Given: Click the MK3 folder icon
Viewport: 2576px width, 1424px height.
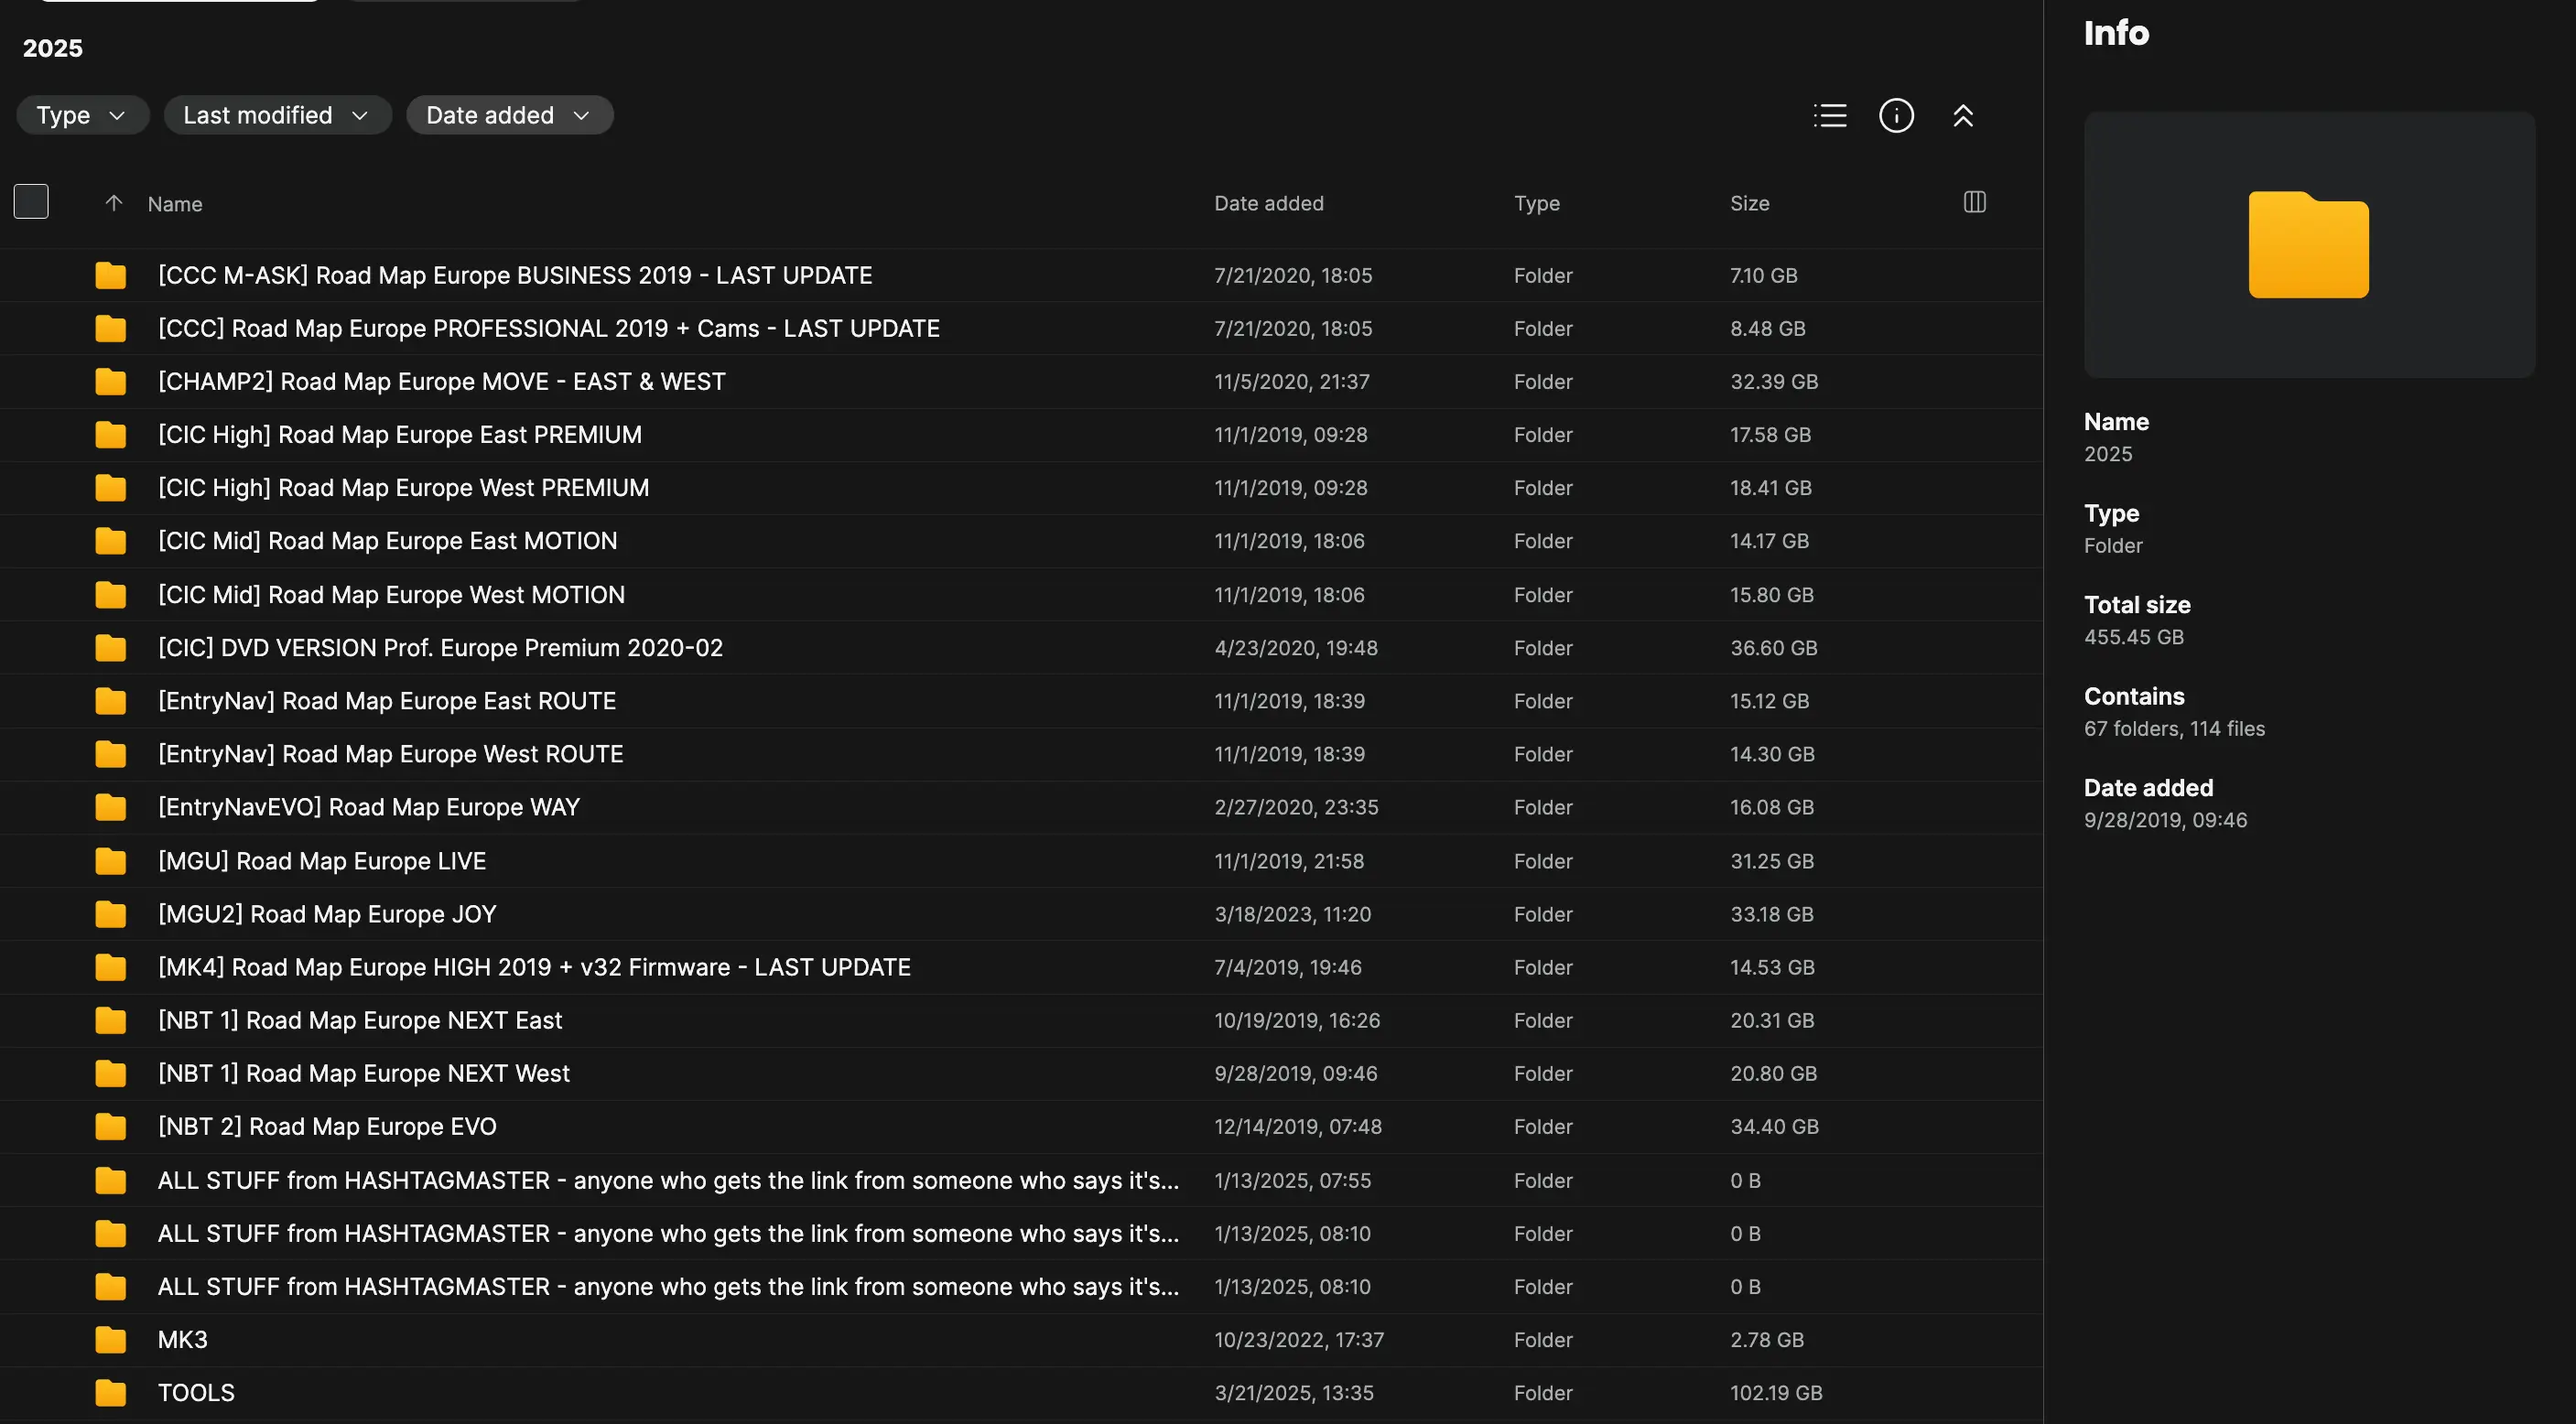Looking at the screenshot, I should coord(110,1340).
